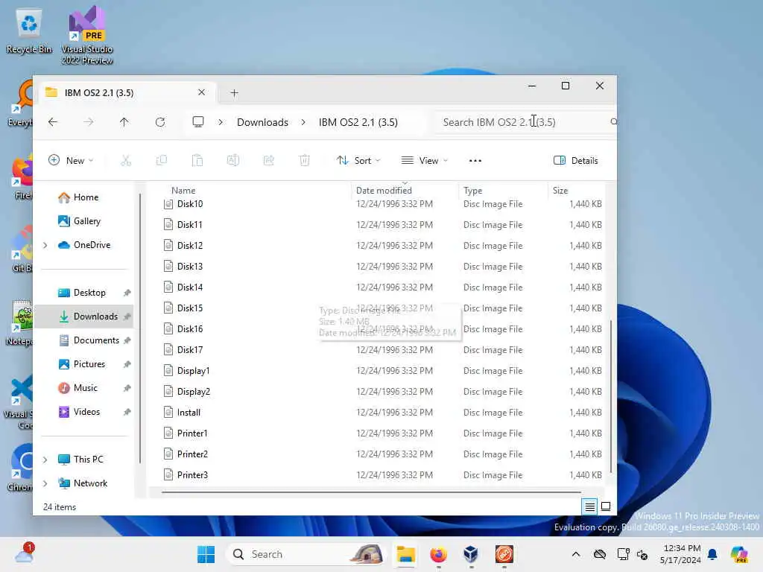Click the Delete trash icon
Image resolution: width=763 pixels, height=572 pixels.
pos(305,161)
